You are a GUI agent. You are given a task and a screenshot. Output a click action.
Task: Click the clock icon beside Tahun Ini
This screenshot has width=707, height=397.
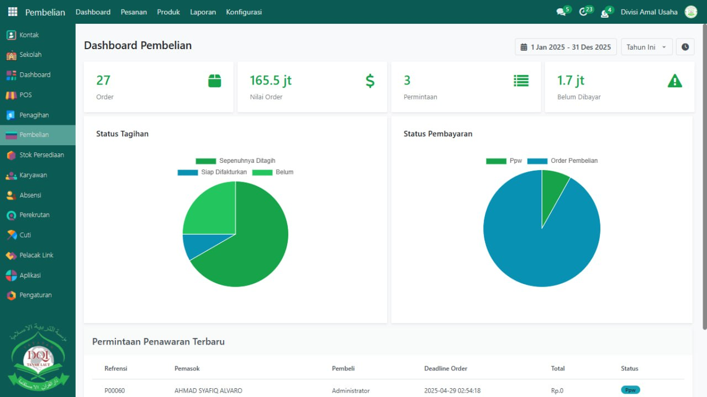tap(685, 47)
